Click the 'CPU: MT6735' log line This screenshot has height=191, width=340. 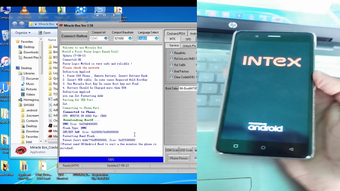click(x=84, y=116)
